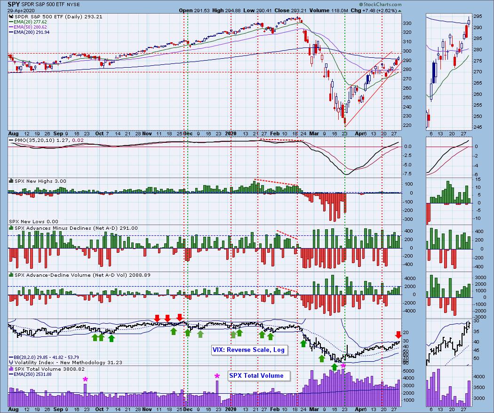This screenshot has height=413, width=494.
Task: Click the zoomed SPY price thumbnail panel
Action: (x=449, y=71)
